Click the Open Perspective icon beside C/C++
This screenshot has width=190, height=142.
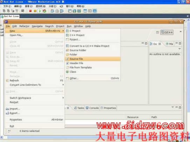click(x=157, y=32)
